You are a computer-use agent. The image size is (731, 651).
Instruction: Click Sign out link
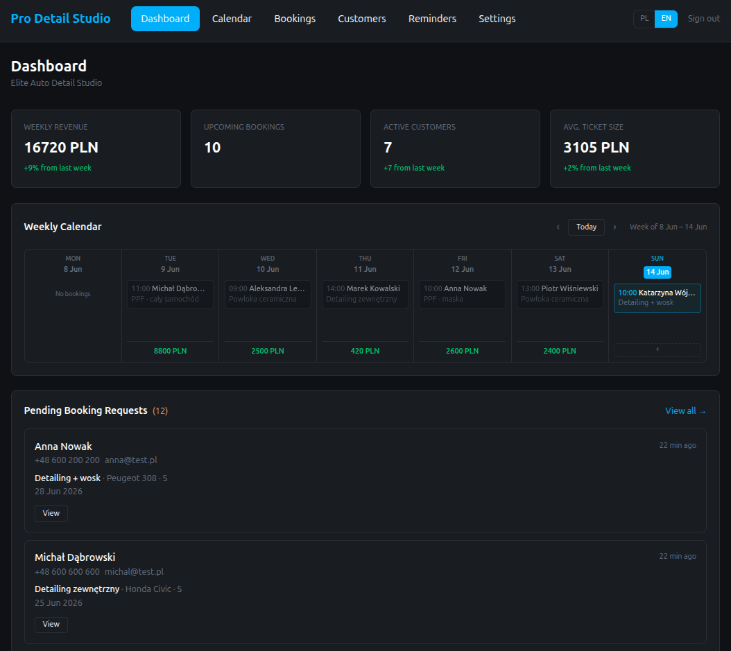click(x=703, y=19)
